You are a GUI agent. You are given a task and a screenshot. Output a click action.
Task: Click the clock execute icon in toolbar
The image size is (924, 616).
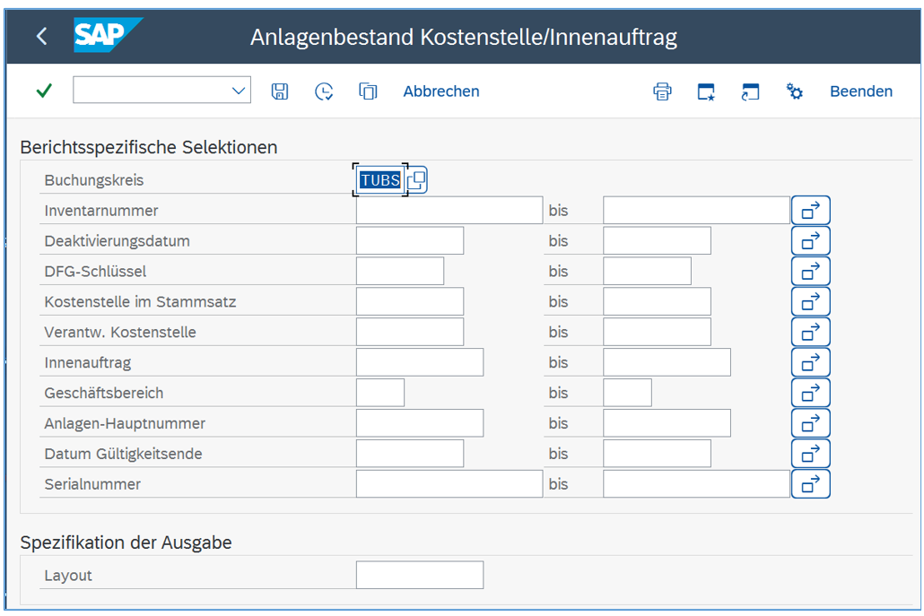coord(324,91)
